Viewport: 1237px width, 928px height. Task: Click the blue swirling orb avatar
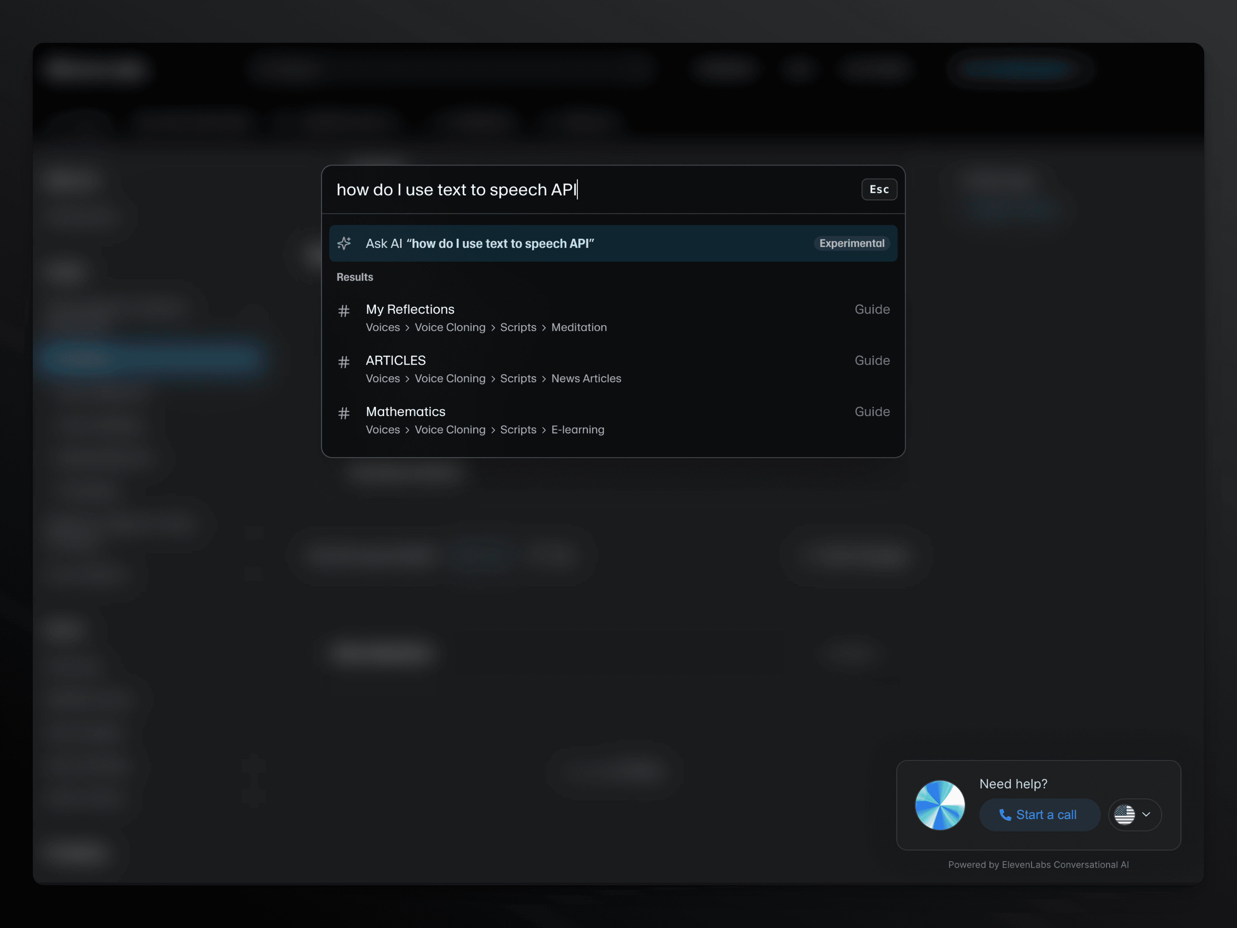tap(939, 805)
